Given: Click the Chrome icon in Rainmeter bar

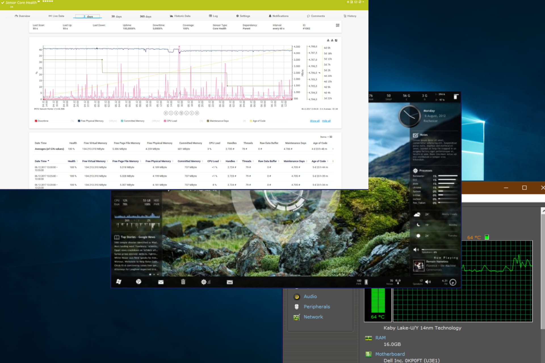Looking at the screenshot, I should 139,282.
